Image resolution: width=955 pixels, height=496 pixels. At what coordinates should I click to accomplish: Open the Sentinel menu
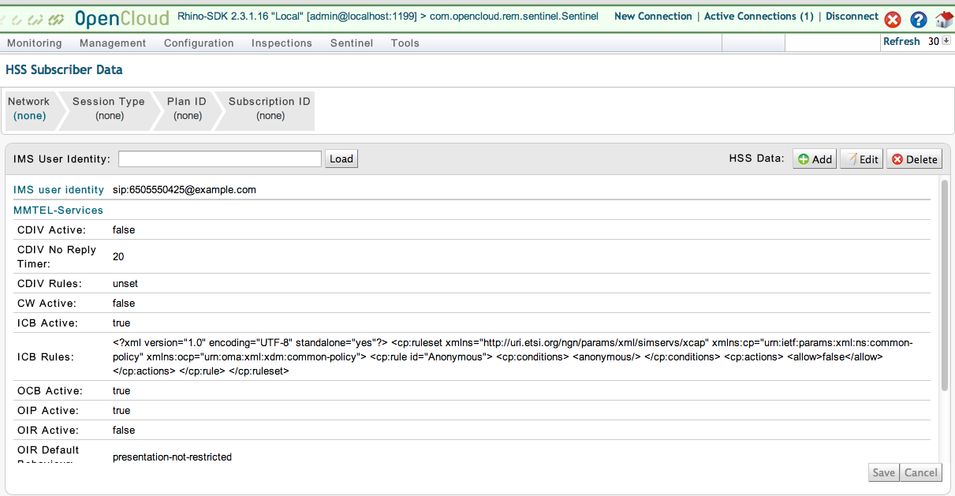352,43
